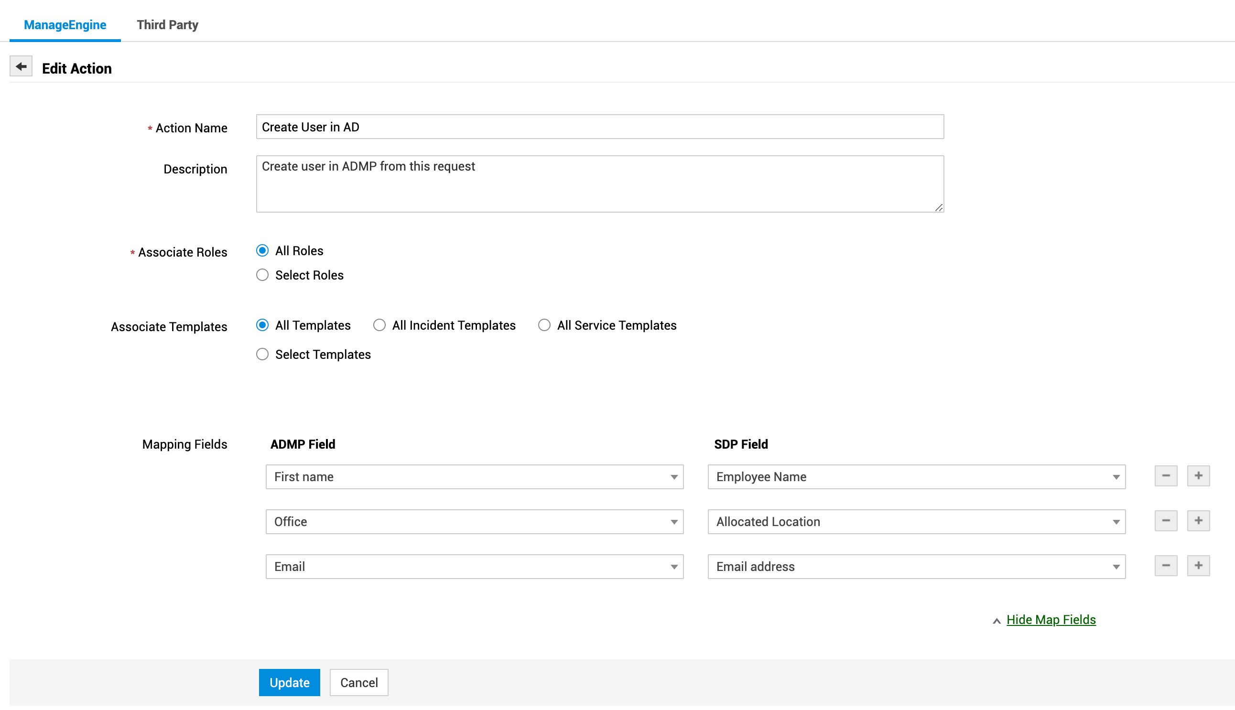Open the ManageEngine tab
Viewport: 1235px width, 710px height.
click(65, 25)
